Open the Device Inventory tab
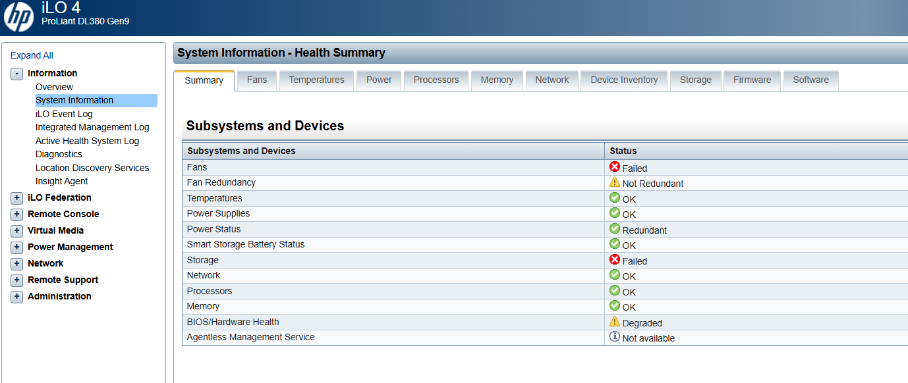This screenshot has width=908, height=383. 624,80
